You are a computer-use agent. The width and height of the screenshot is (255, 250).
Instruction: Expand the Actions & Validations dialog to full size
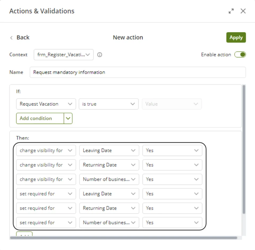(231, 11)
